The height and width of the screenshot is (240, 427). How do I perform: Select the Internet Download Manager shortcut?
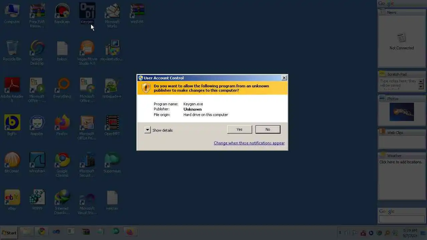(62, 202)
